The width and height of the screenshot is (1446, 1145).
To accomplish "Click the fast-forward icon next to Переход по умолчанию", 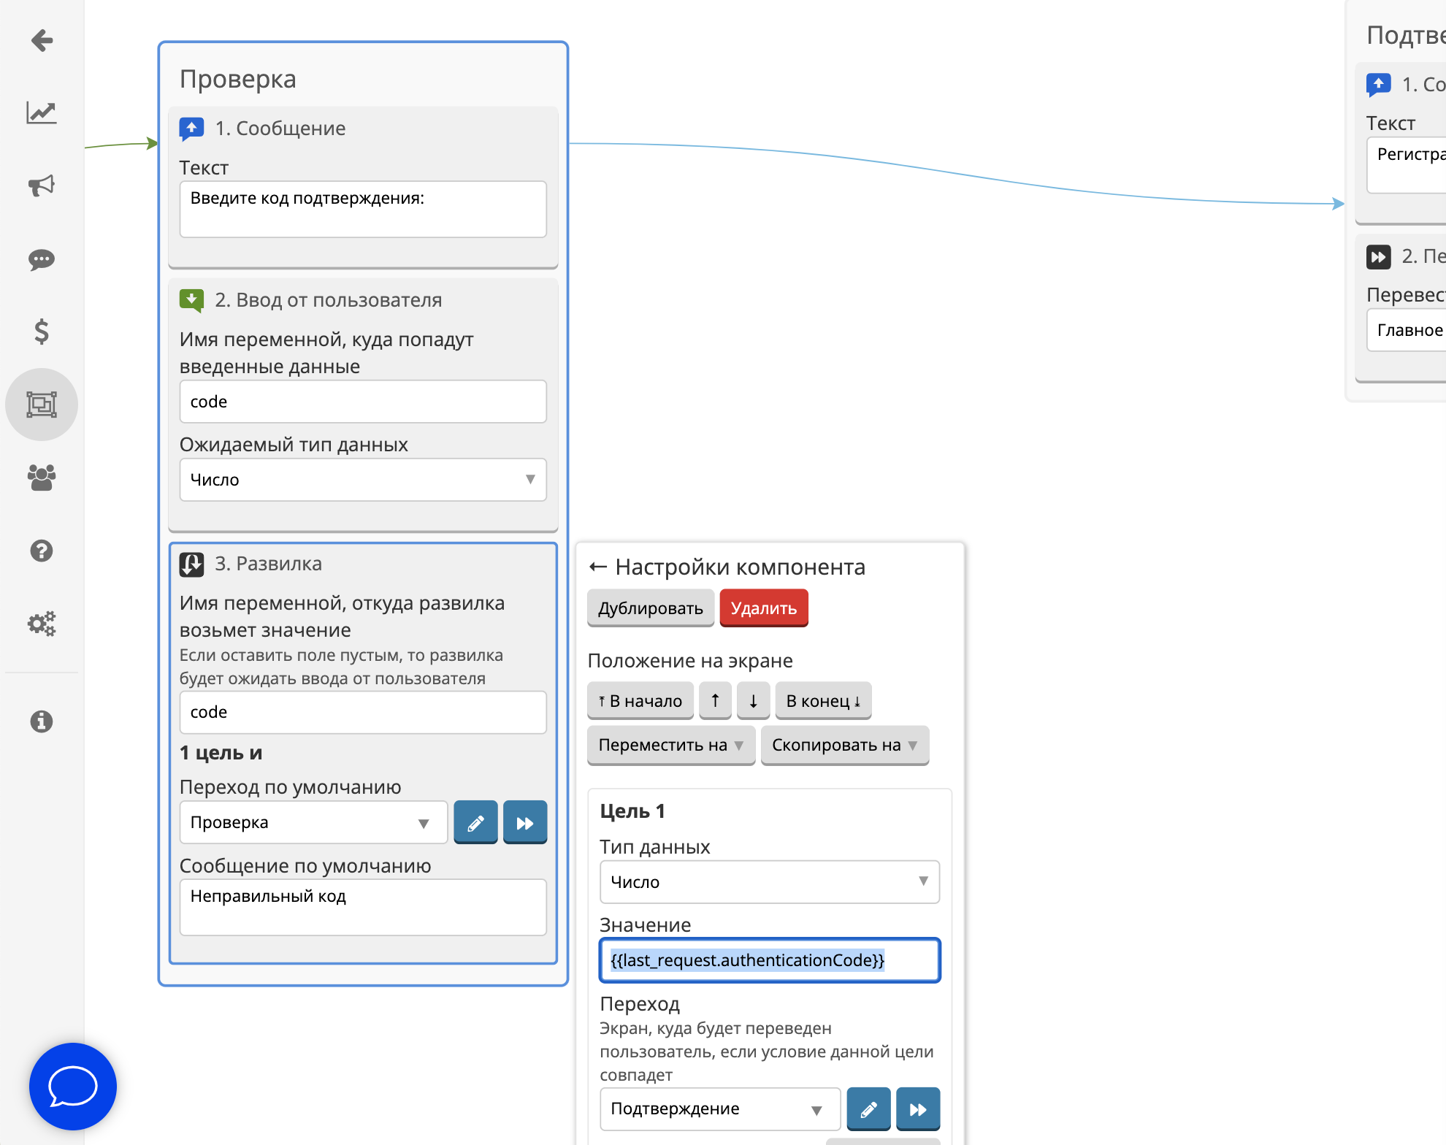I will 526,822.
